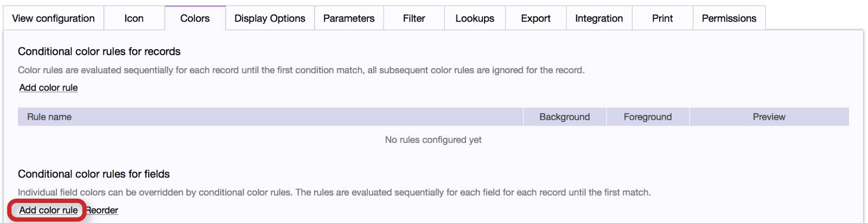Add color rule for records
Screen dimensions: 868x223
(x=48, y=88)
